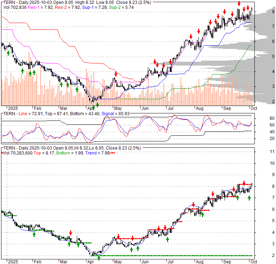Viewport: 276px width, 264px height.
Task: Click blue 'Trend = 7.98' label in bottom chart
Action: [x=98, y=153]
